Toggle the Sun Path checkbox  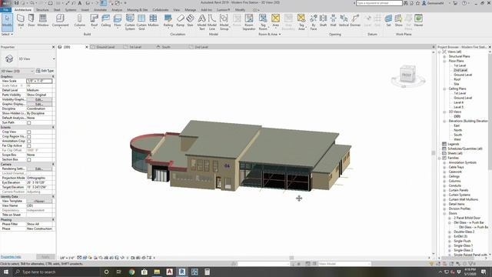click(x=29, y=122)
